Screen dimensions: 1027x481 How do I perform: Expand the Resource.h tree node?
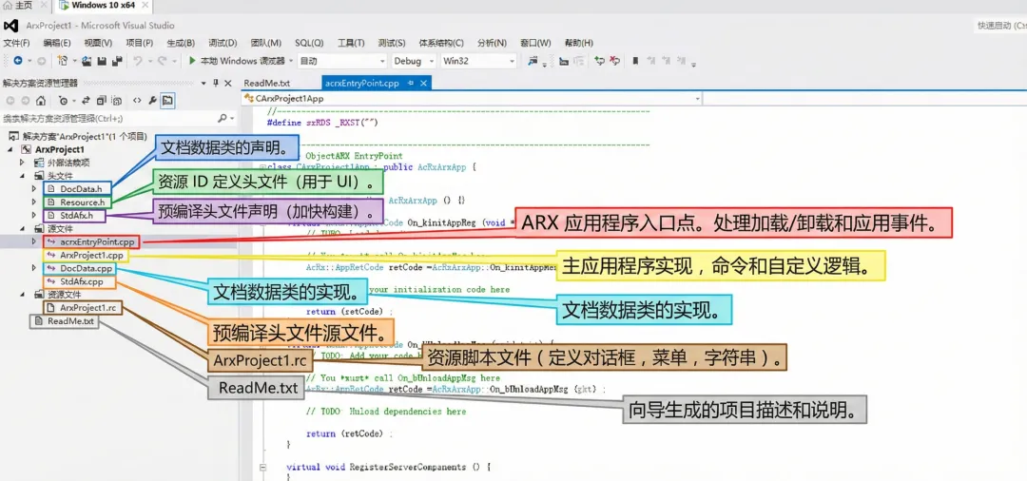[x=34, y=202]
